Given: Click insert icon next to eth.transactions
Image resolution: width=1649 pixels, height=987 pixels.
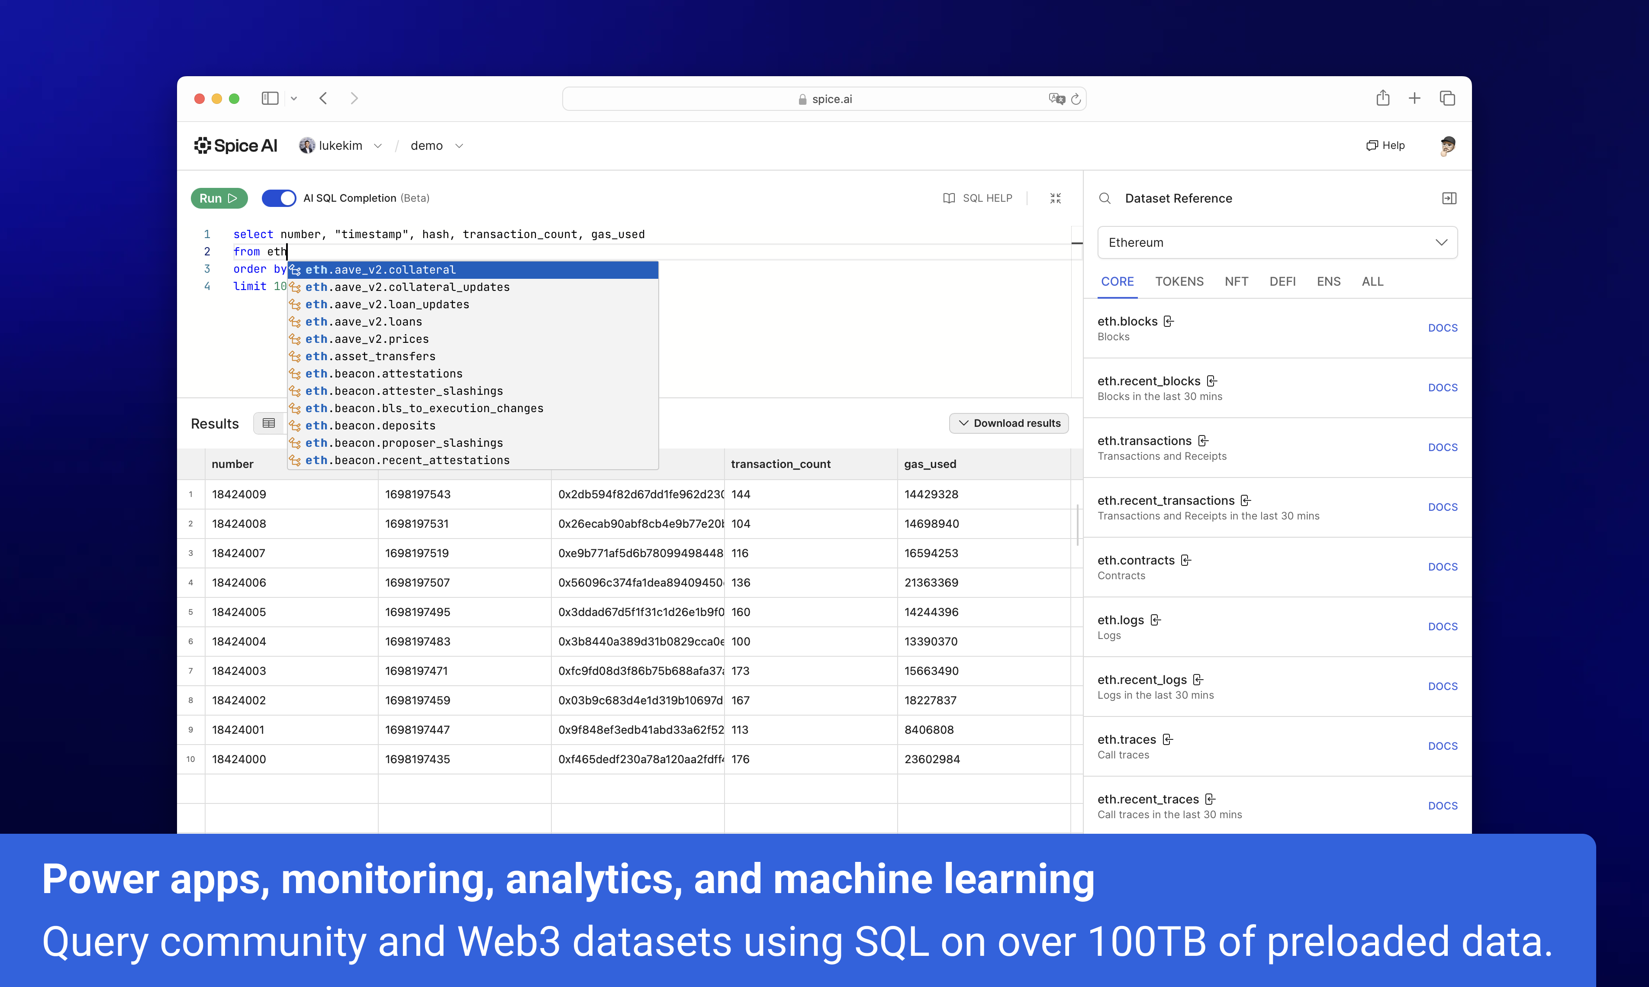Looking at the screenshot, I should click(1203, 441).
